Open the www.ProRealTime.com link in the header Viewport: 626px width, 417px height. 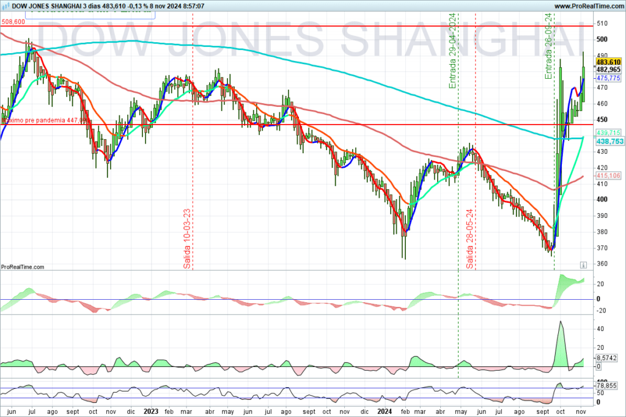(589, 6)
